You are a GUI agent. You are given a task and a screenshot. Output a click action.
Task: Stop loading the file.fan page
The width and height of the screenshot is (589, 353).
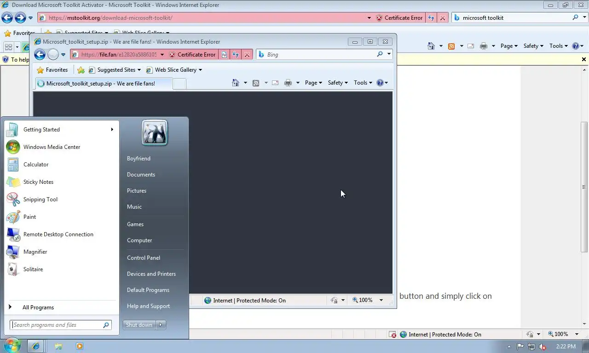click(x=247, y=54)
